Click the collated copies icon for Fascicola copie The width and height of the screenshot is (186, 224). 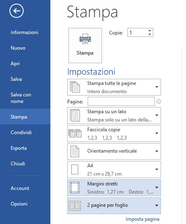click(x=75, y=133)
